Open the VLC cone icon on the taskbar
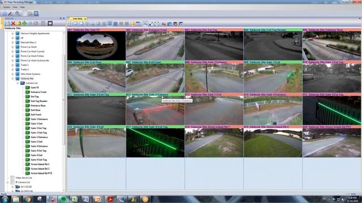This screenshot has height=203, width=362. pos(133,199)
